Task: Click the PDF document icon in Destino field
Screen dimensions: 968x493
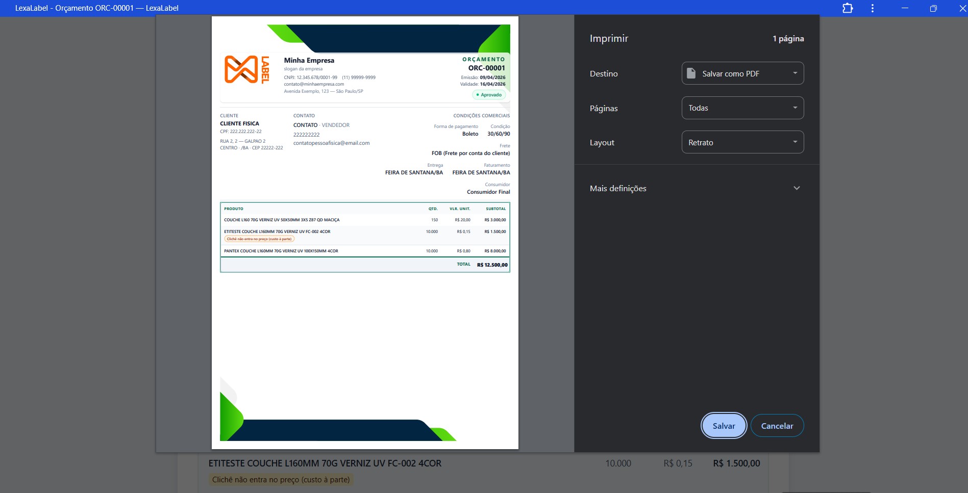Action: click(x=691, y=73)
